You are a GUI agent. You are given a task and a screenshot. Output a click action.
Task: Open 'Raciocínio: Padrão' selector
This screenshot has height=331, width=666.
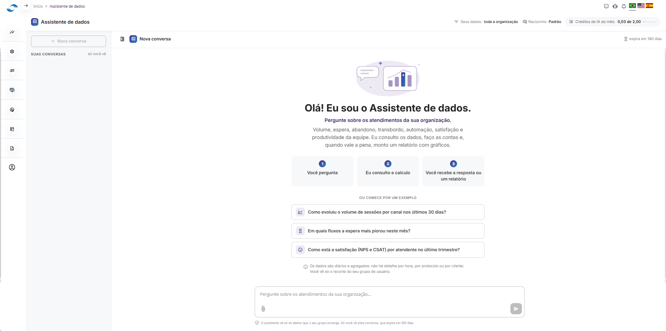point(542,22)
